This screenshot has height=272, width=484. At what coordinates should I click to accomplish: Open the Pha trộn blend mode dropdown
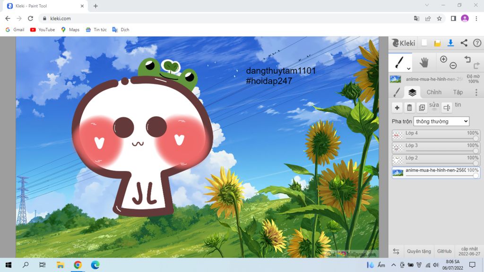tap(441, 121)
